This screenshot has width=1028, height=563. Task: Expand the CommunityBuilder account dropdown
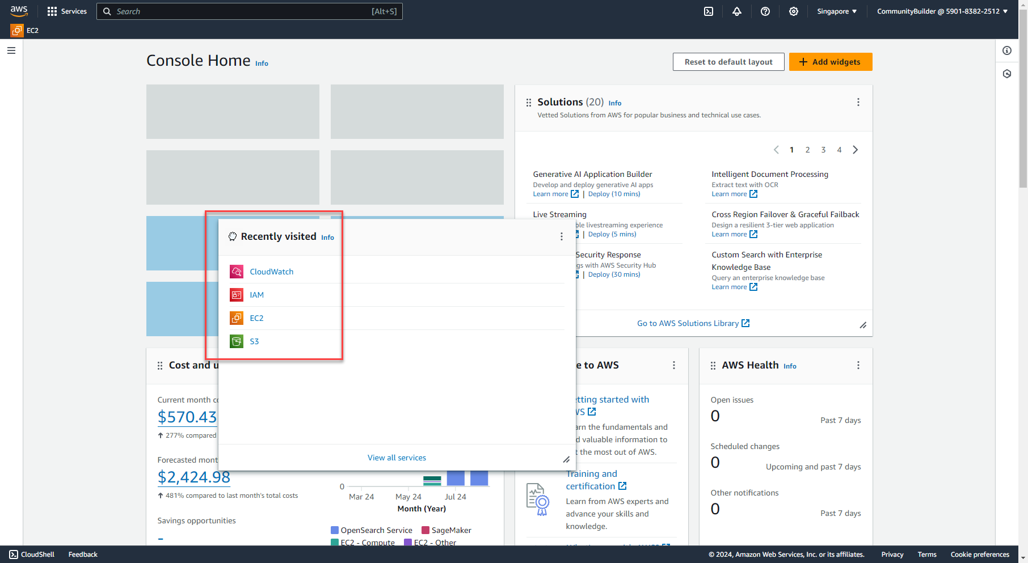pyautogui.click(x=942, y=11)
